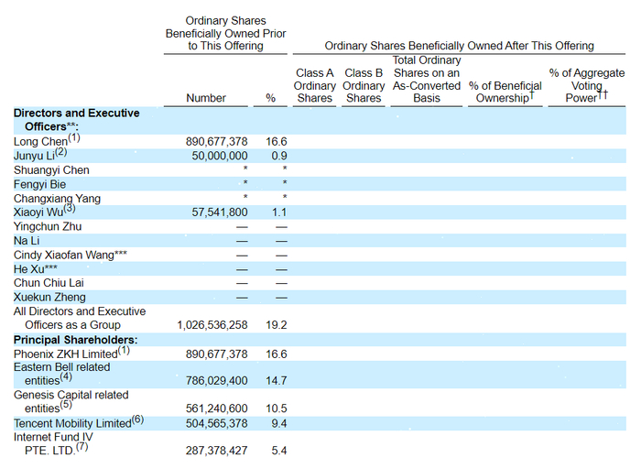Select the Class B Ordinary Shares column header
This screenshot has width=641, height=468.
[x=364, y=85]
